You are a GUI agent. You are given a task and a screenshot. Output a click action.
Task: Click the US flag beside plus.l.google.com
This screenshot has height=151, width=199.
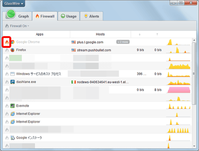pyautogui.click(x=74, y=42)
